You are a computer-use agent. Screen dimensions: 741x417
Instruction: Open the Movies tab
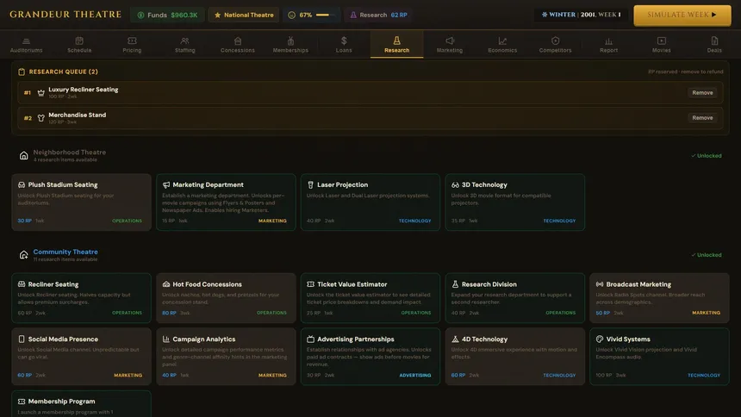coord(662,45)
